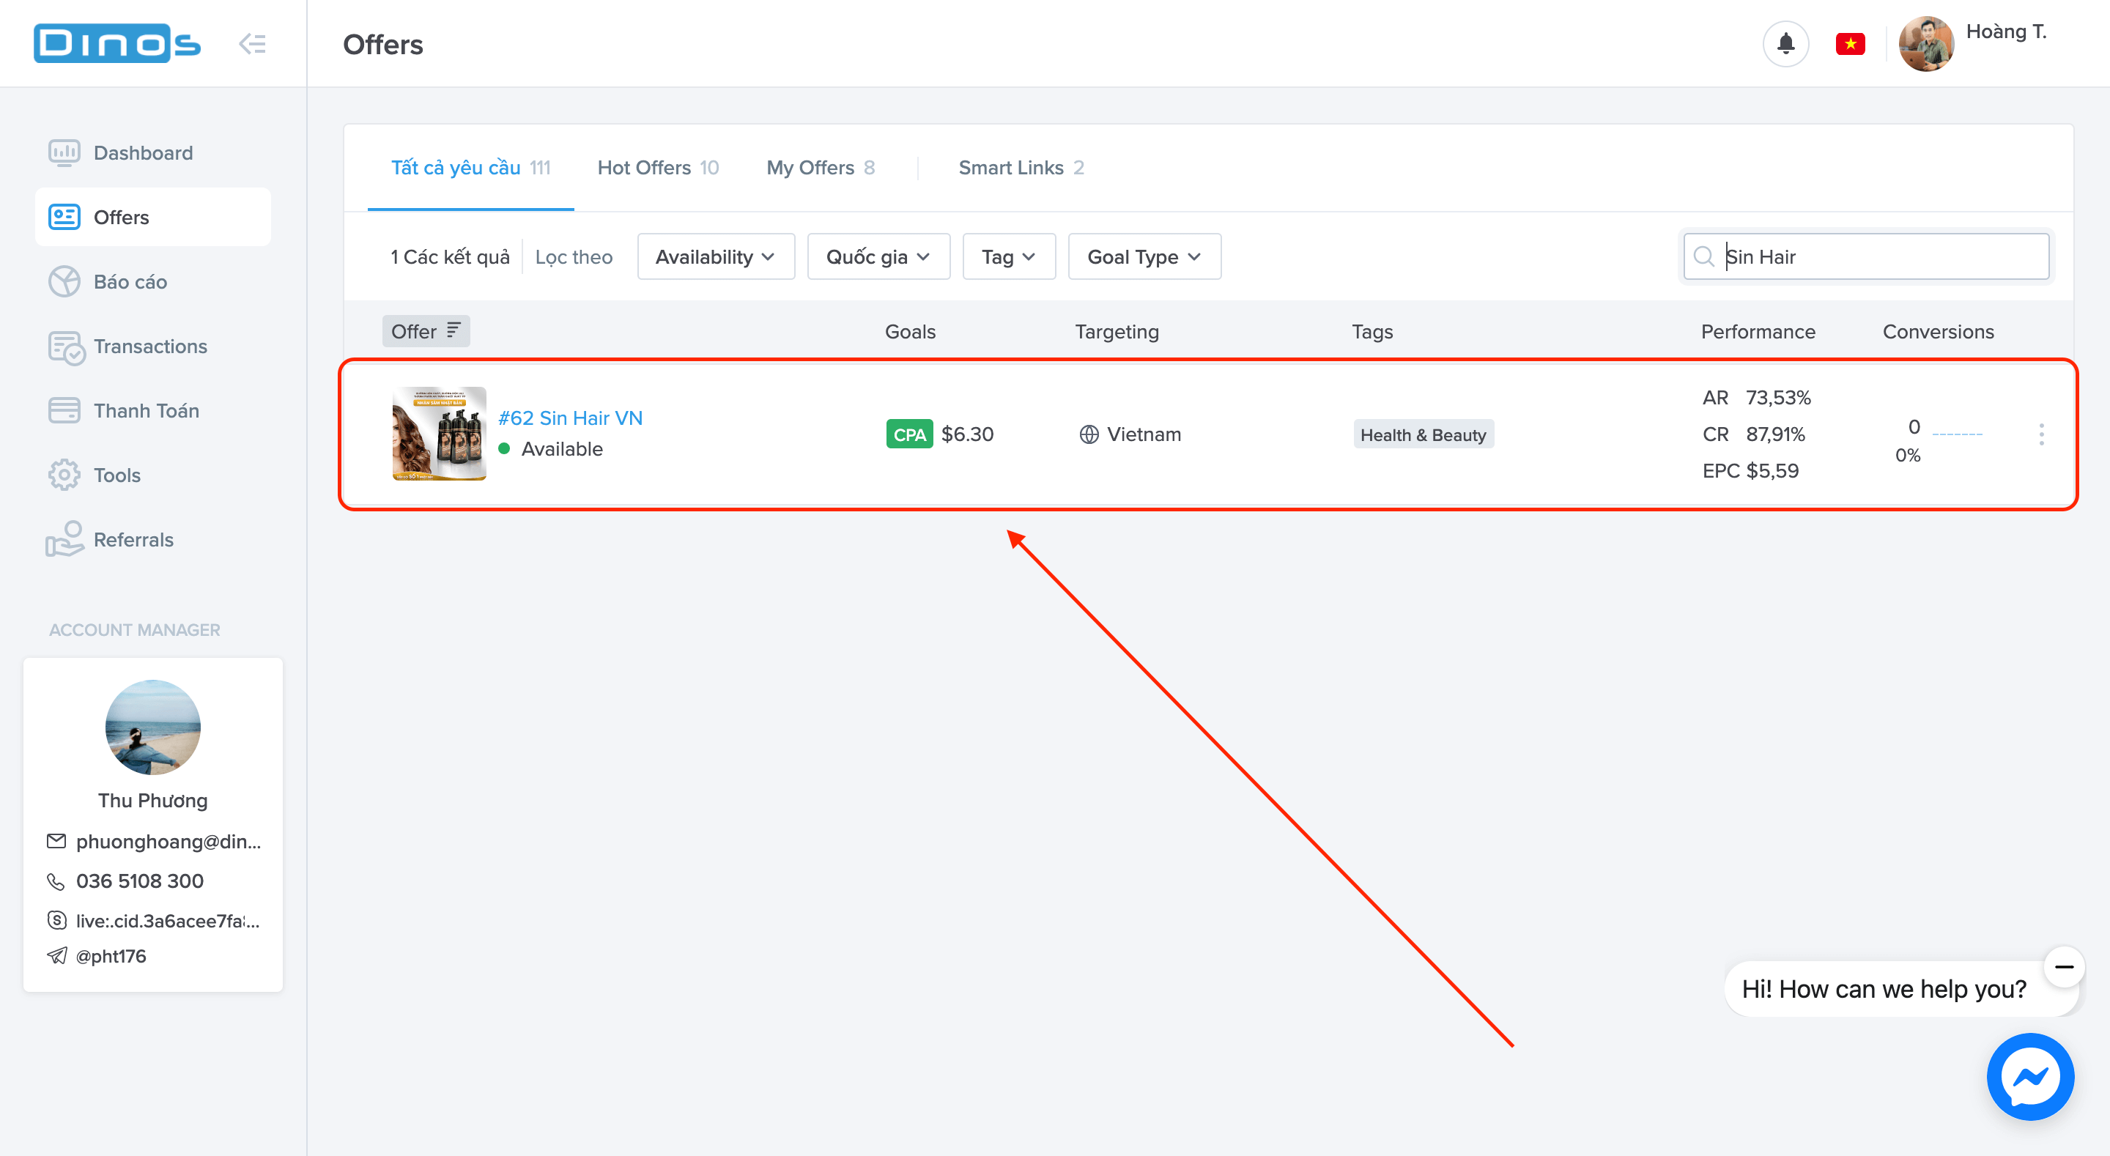The height and width of the screenshot is (1156, 2110).
Task: Expand the Availability filter dropdown
Action: [716, 256]
